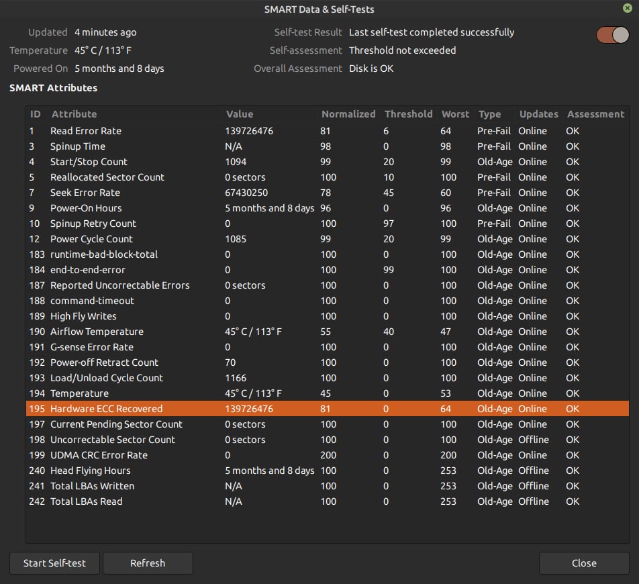Select the Uncorrectable Sector Count row
Screen dimensions: 639x584
point(328,440)
